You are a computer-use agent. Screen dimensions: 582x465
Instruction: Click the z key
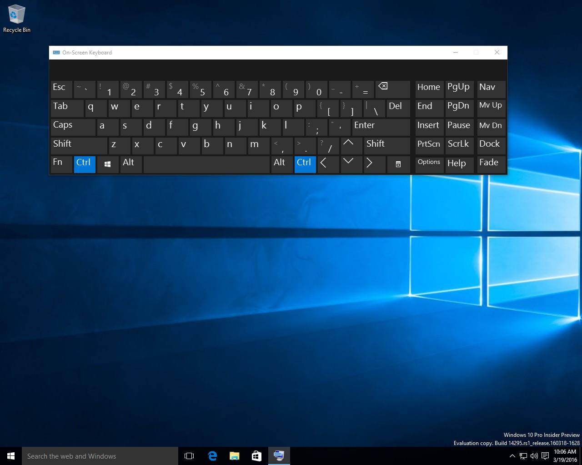pos(120,146)
